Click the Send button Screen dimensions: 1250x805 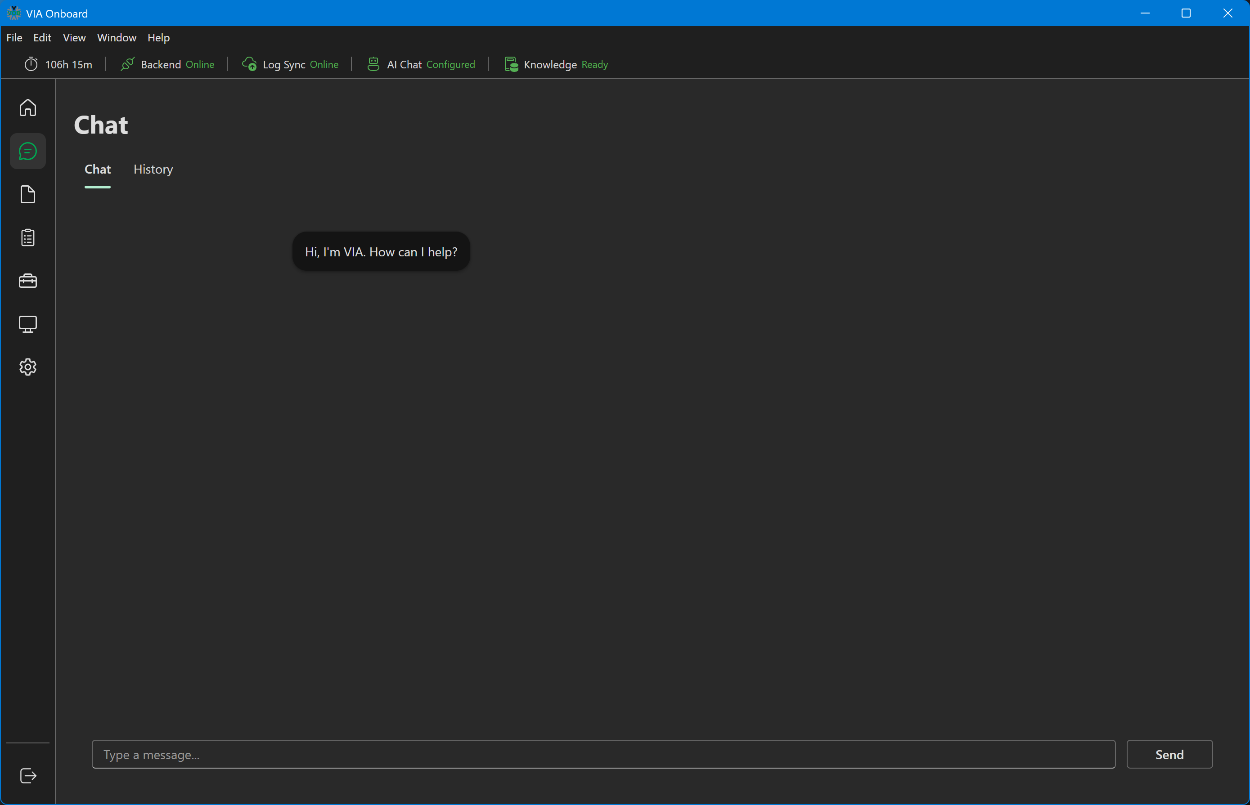(1169, 754)
